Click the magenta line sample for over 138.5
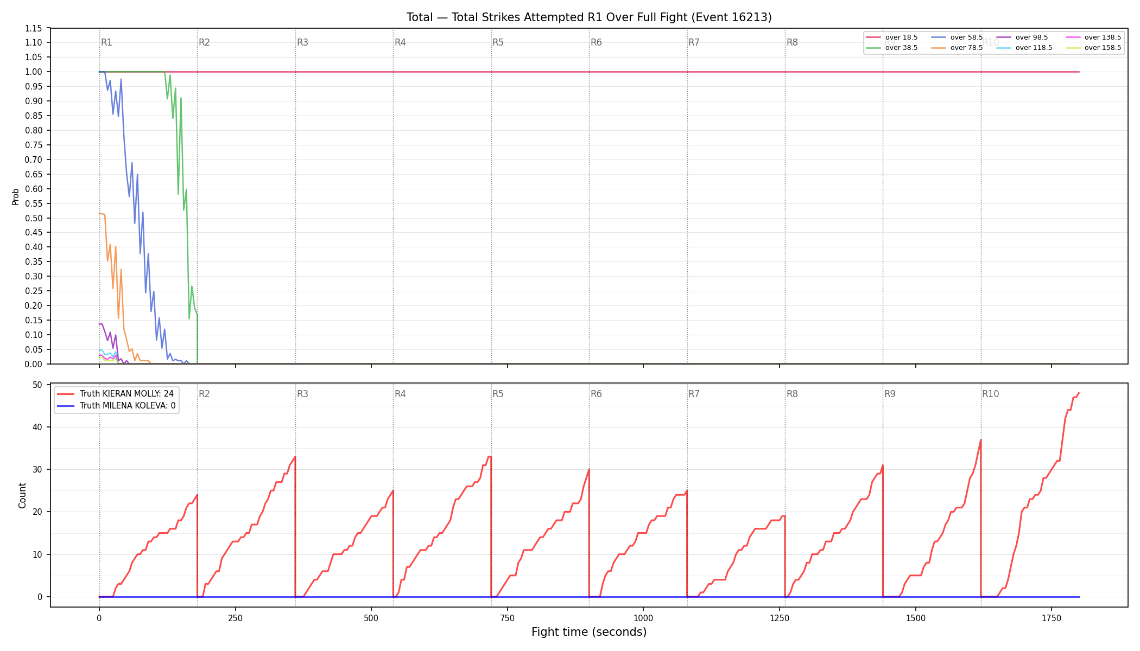This screenshot has width=1140, height=651. click(x=1073, y=37)
